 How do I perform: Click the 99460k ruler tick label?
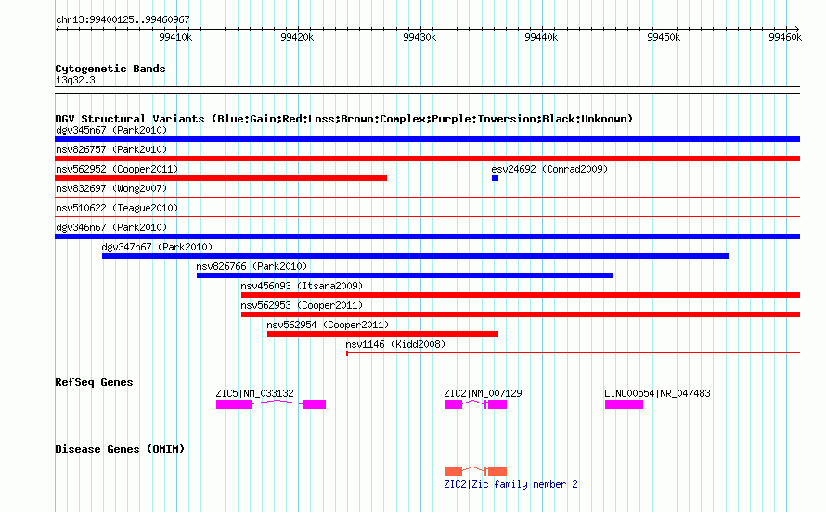coord(785,37)
